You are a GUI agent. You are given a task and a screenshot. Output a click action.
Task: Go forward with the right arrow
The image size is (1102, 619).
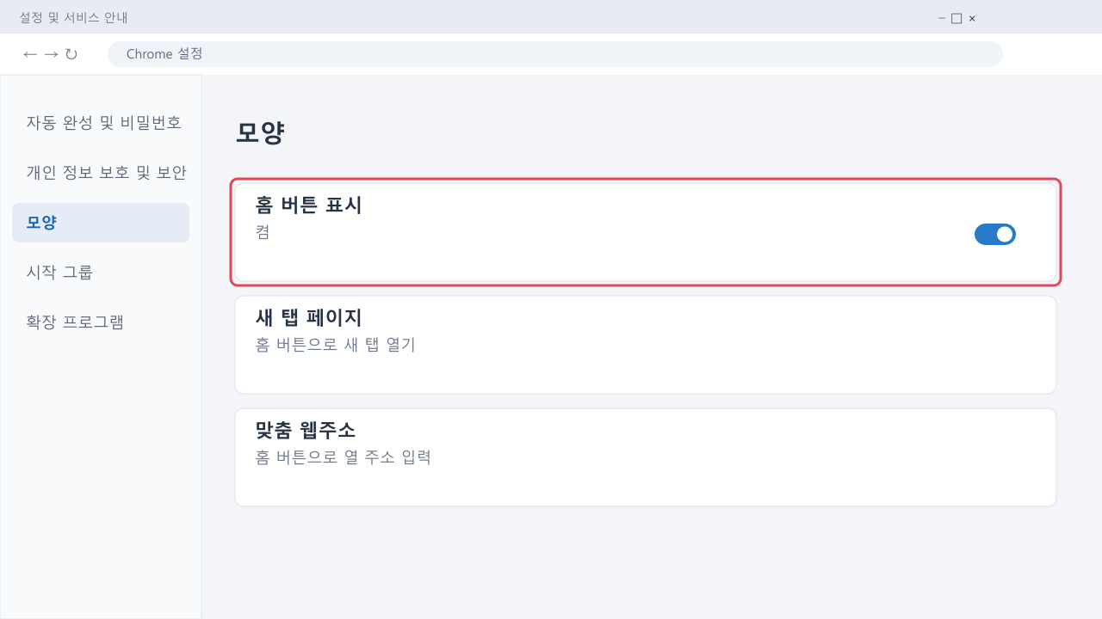[x=51, y=54]
